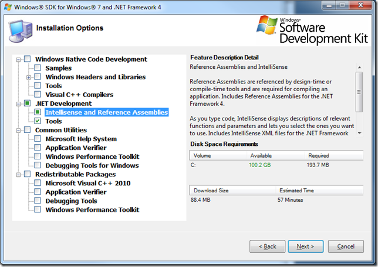Select the Microsoft Help System item
The width and height of the screenshot is (378, 267).
click(x=81, y=139)
